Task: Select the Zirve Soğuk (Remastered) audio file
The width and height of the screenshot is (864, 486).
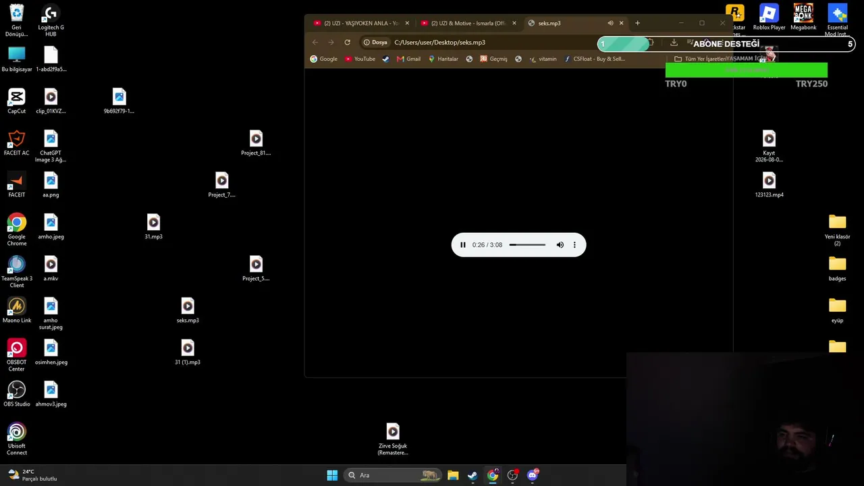Action: click(393, 439)
